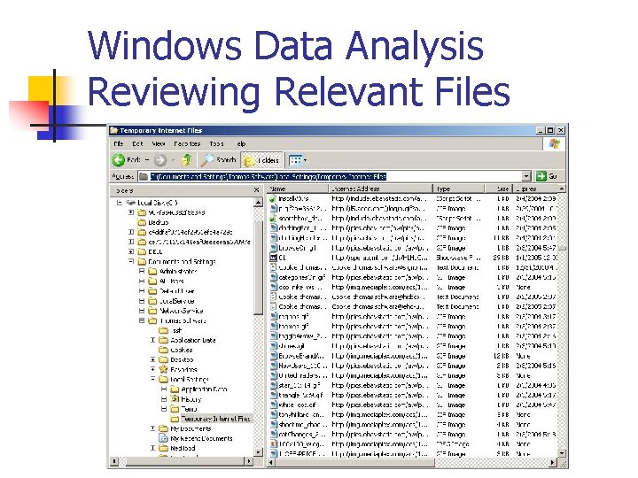Click the Up folder toolbar icon
This screenshot has width=638, height=478.
186,160
